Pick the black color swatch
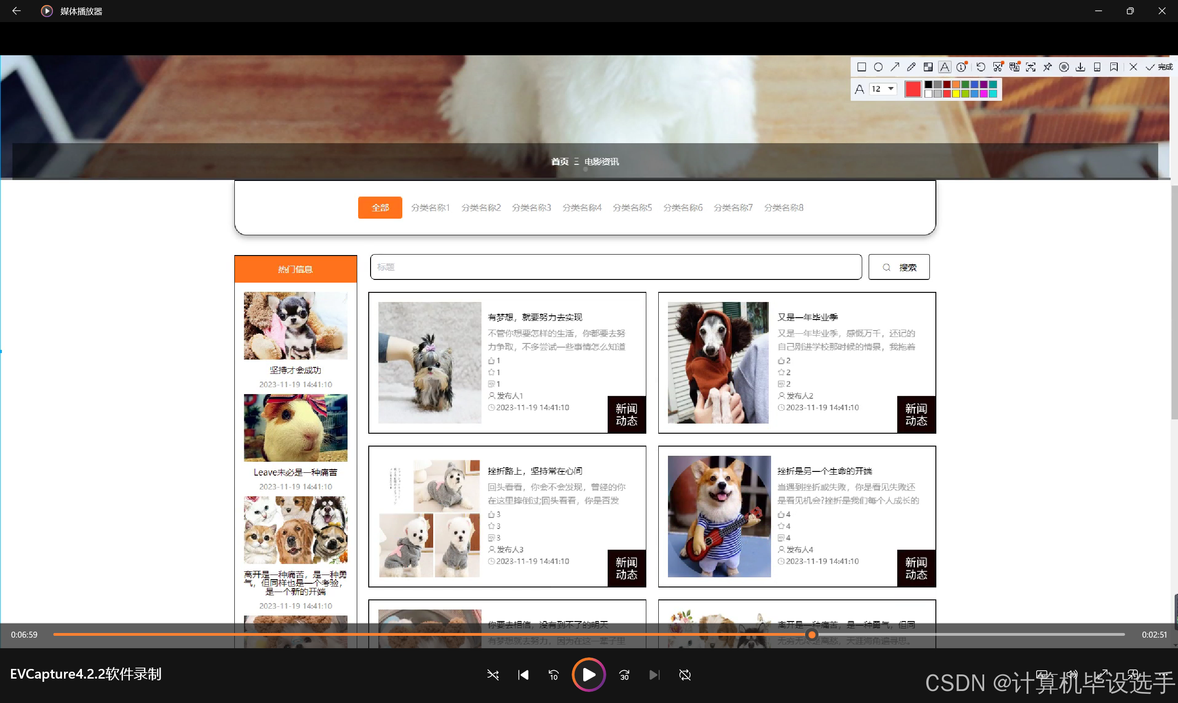The width and height of the screenshot is (1178, 703). tap(928, 84)
